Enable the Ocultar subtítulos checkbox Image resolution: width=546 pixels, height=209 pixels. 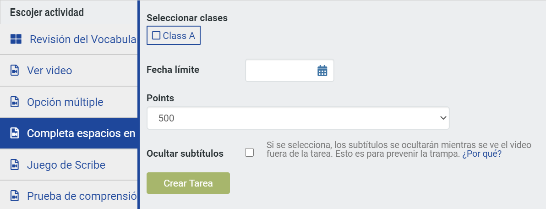pyautogui.click(x=249, y=153)
